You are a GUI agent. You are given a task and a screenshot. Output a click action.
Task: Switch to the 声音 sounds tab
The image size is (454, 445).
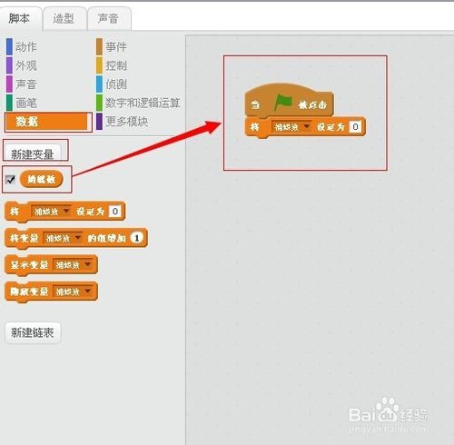pos(108,19)
